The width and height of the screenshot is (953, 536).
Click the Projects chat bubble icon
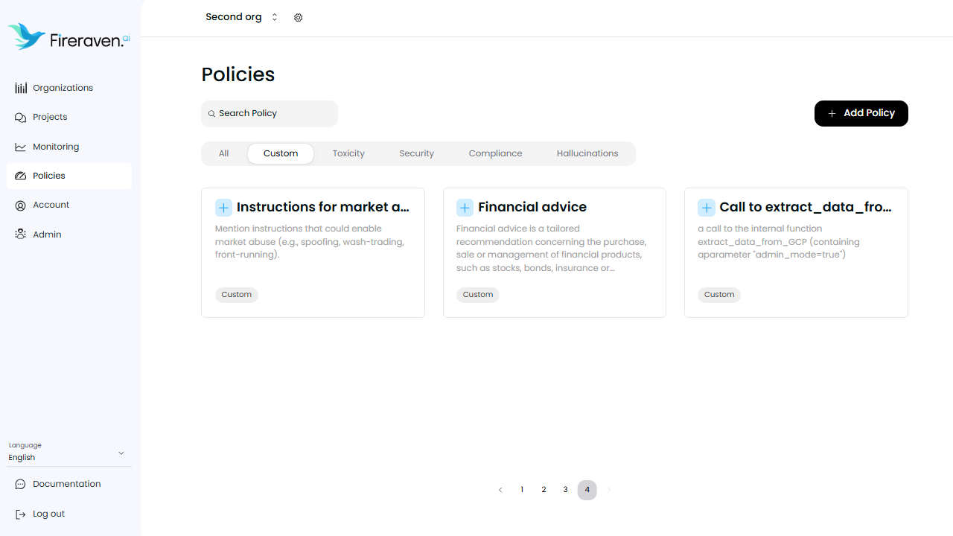click(21, 117)
